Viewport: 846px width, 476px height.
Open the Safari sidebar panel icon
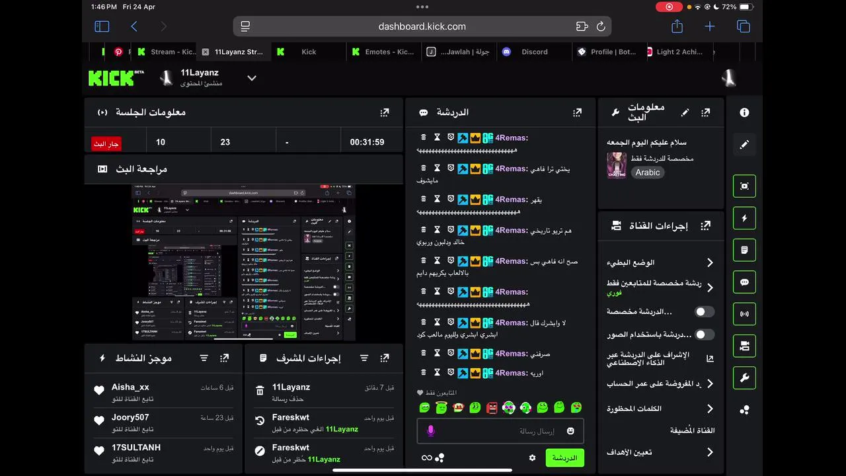[x=102, y=26]
